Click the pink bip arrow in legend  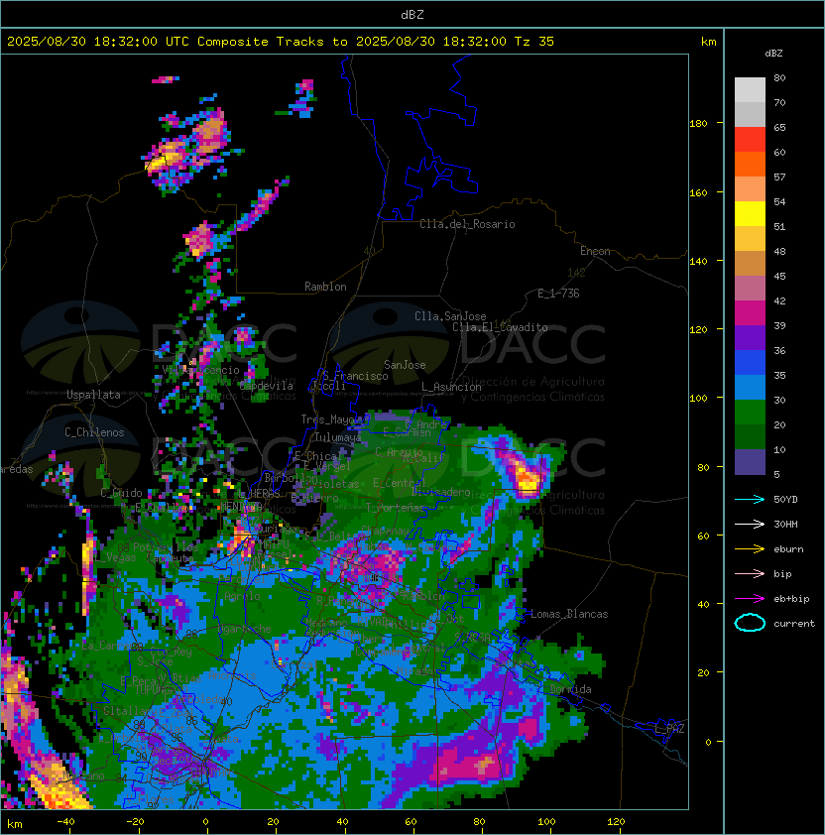pyautogui.click(x=750, y=573)
